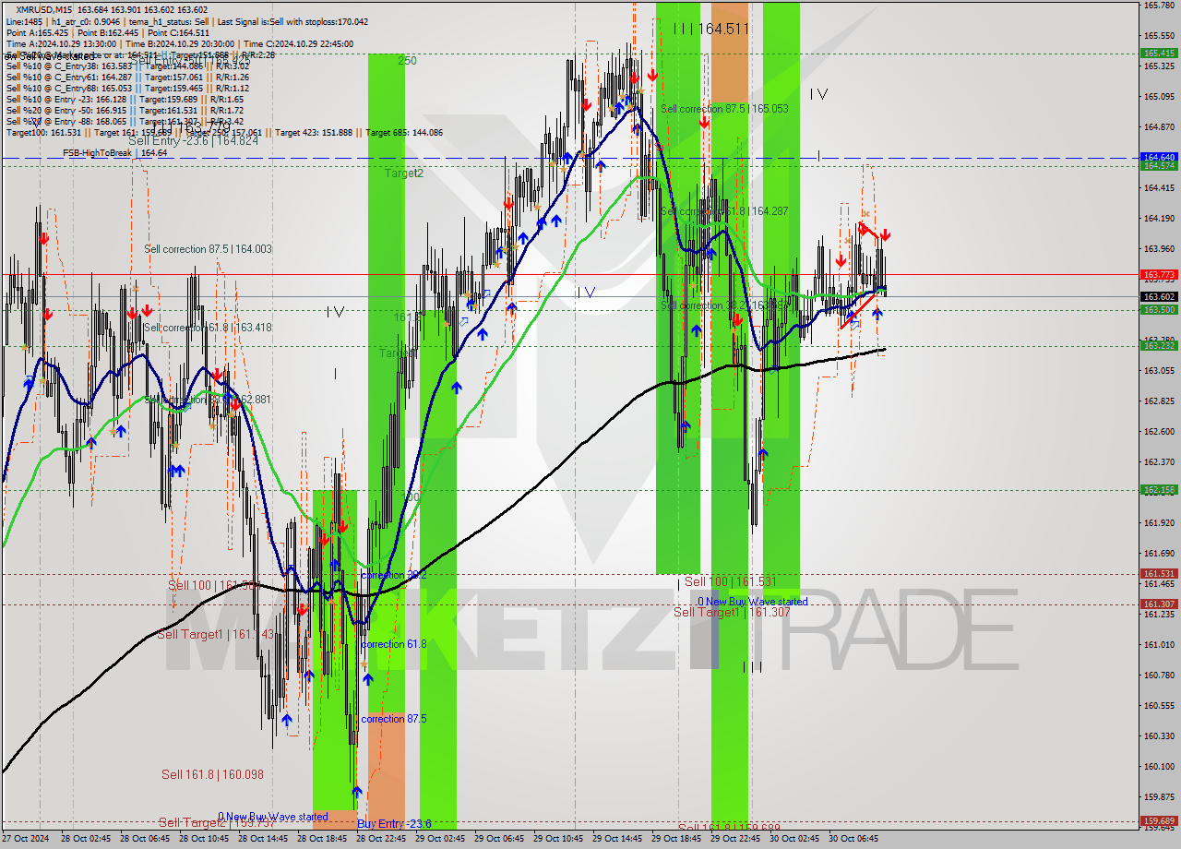Click the '28 Oct 14:45' time axis label

pyautogui.click(x=262, y=840)
